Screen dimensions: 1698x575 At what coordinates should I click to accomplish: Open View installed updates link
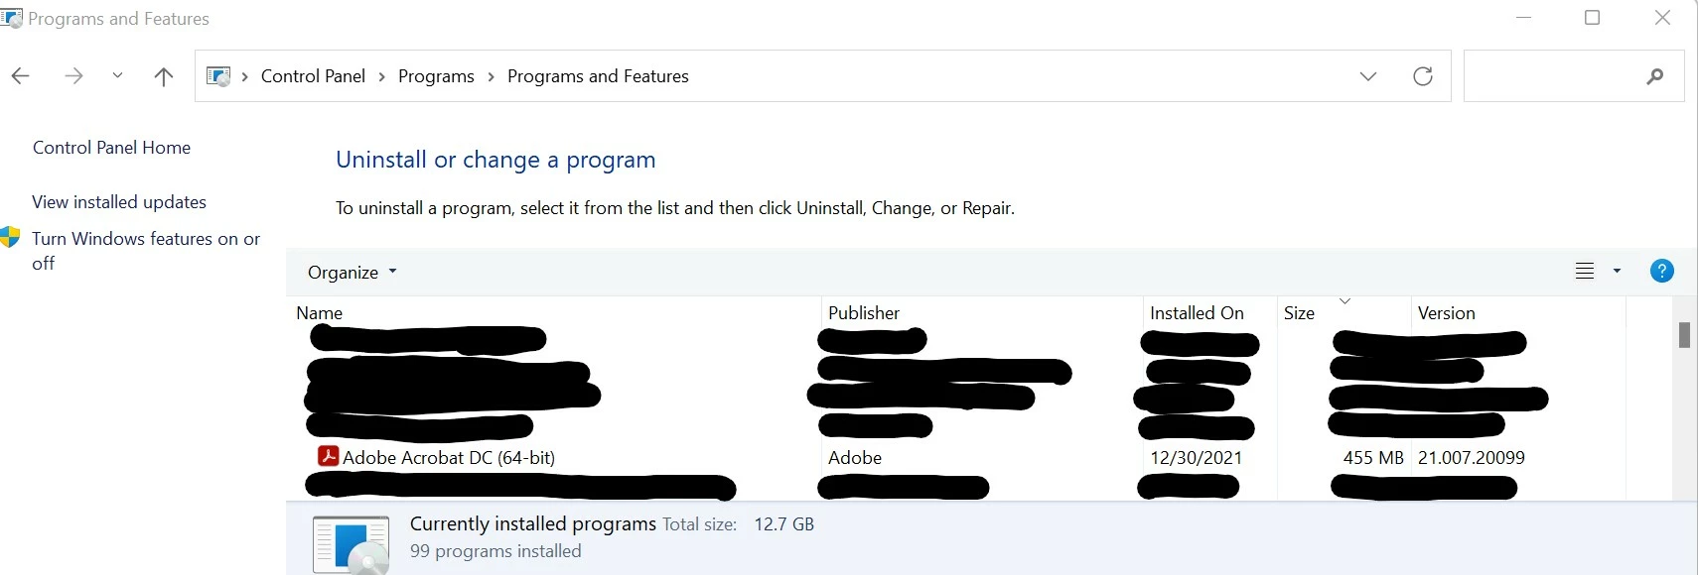(x=119, y=202)
